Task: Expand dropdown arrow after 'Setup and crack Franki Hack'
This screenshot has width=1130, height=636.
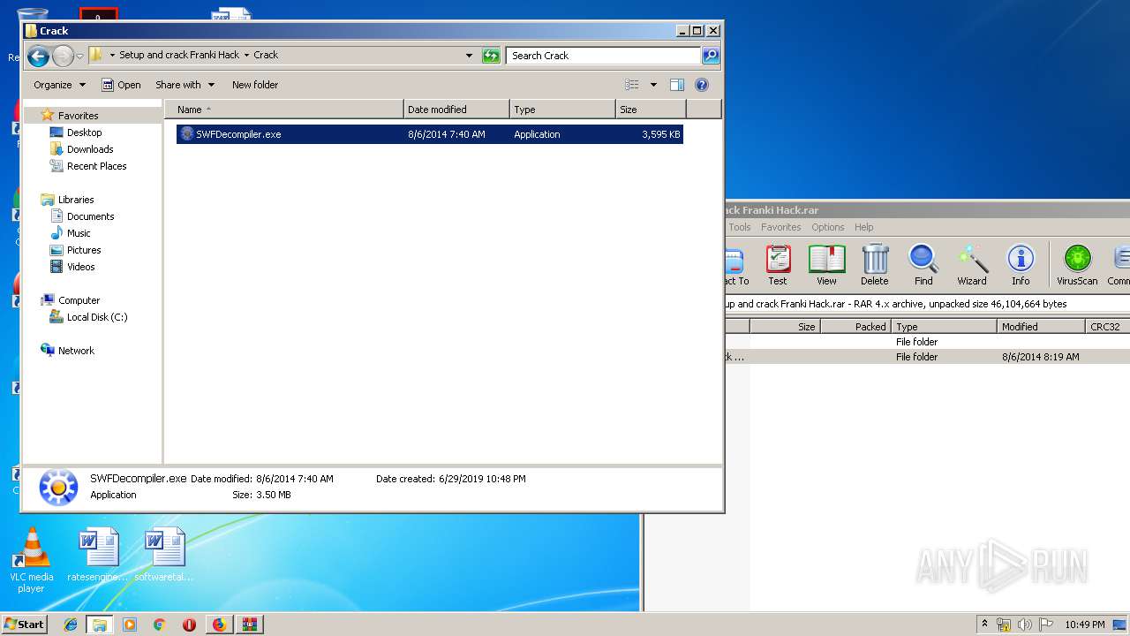Action: (246, 55)
